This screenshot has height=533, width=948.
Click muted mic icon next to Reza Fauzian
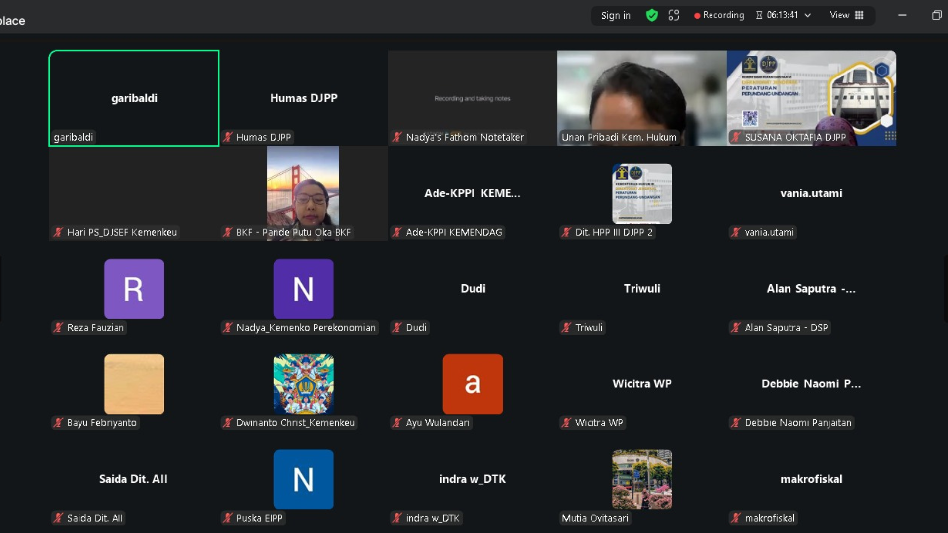[58, 328]
